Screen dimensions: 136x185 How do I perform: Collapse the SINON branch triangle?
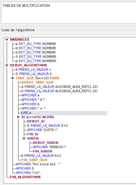click(24, 138)
